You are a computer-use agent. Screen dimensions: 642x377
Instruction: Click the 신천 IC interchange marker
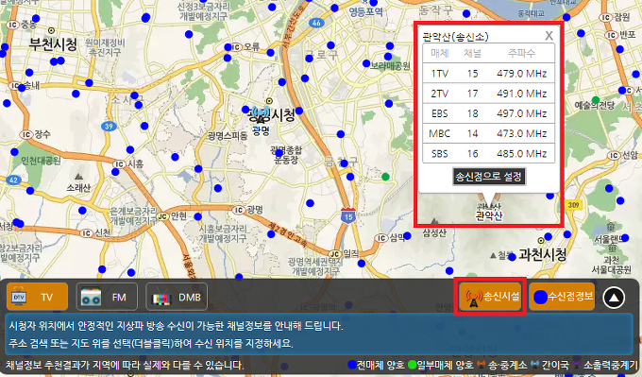click(x=87, y=233)
